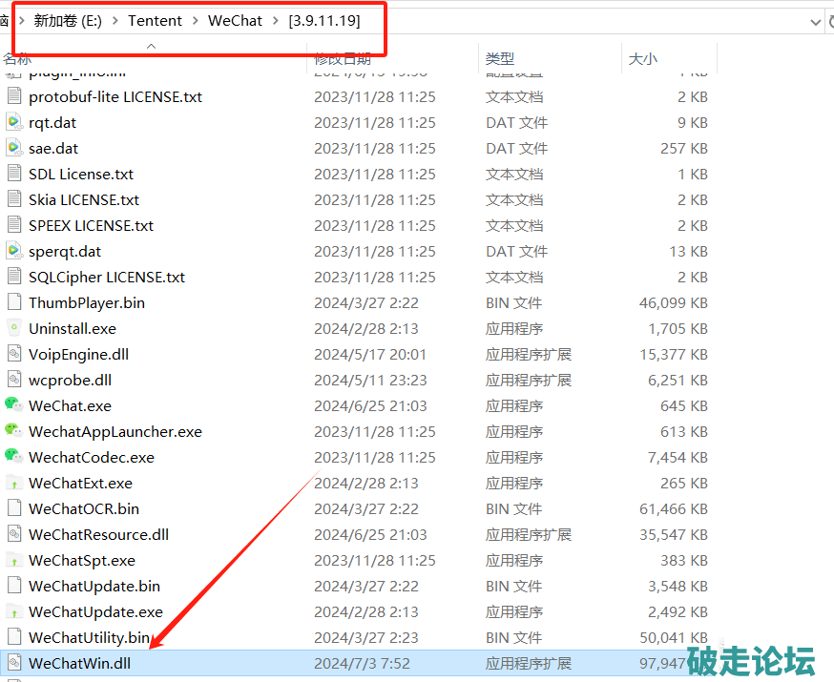Sort files by 修改日期 column header
834x682 pixels.
tap(343, 59)
